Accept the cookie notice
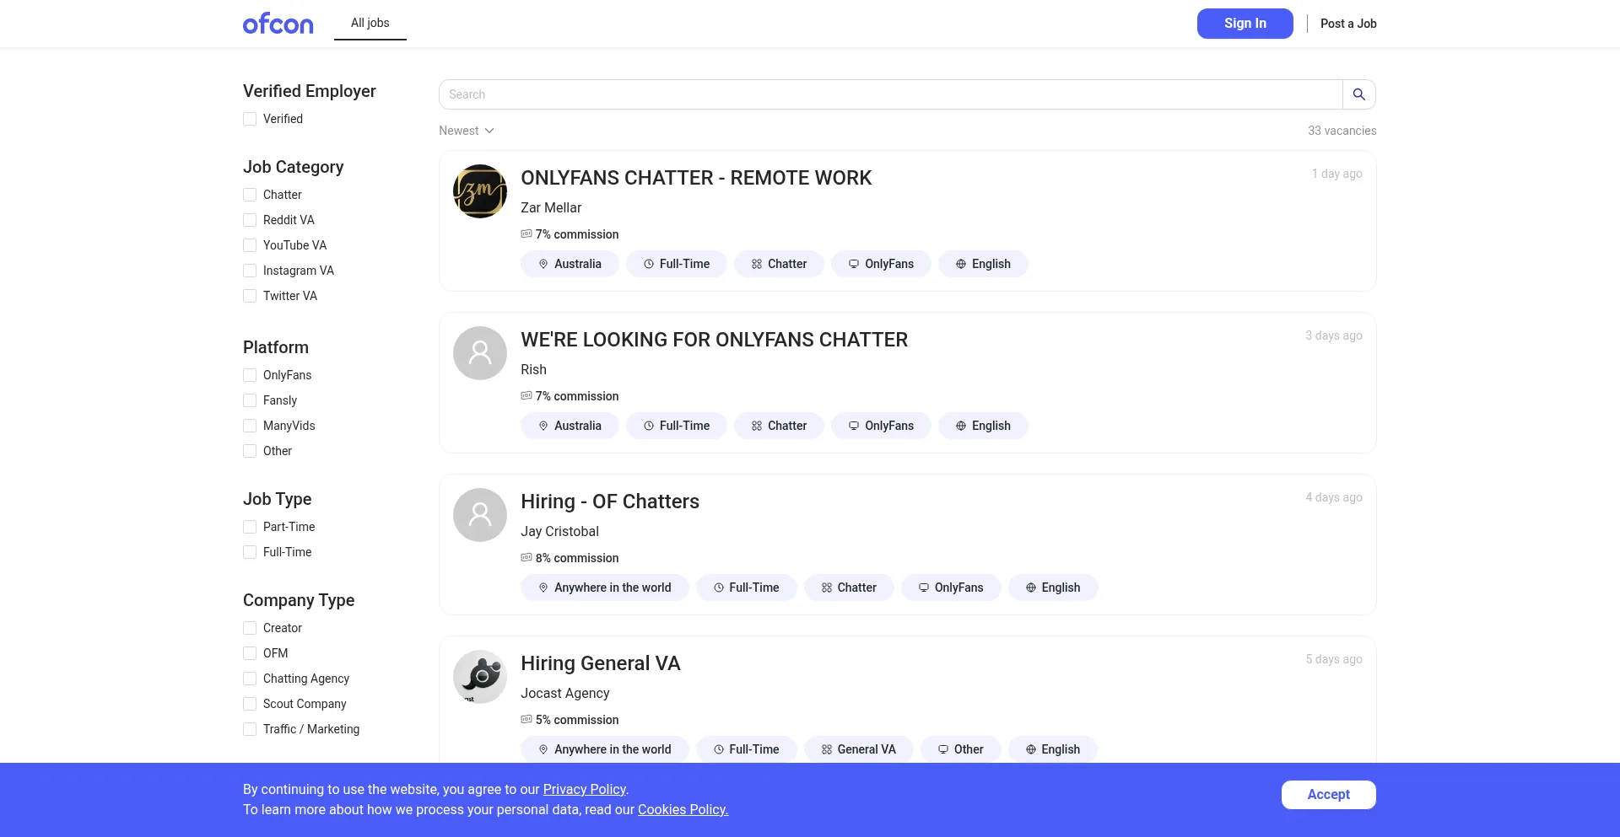Screen dimensions: 1620x837 [1328, 794]
